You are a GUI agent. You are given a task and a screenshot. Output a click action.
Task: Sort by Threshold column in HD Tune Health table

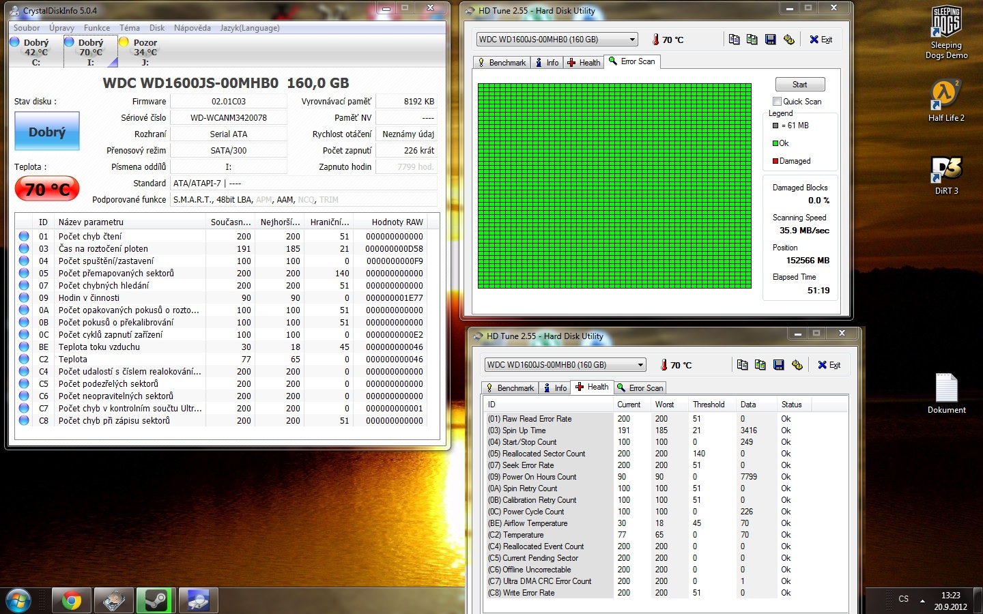(x=712, y=405)
